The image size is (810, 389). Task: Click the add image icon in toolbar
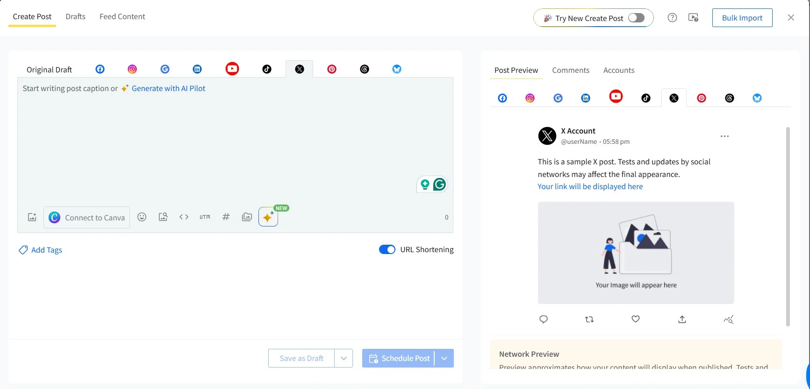pos(32,217)
